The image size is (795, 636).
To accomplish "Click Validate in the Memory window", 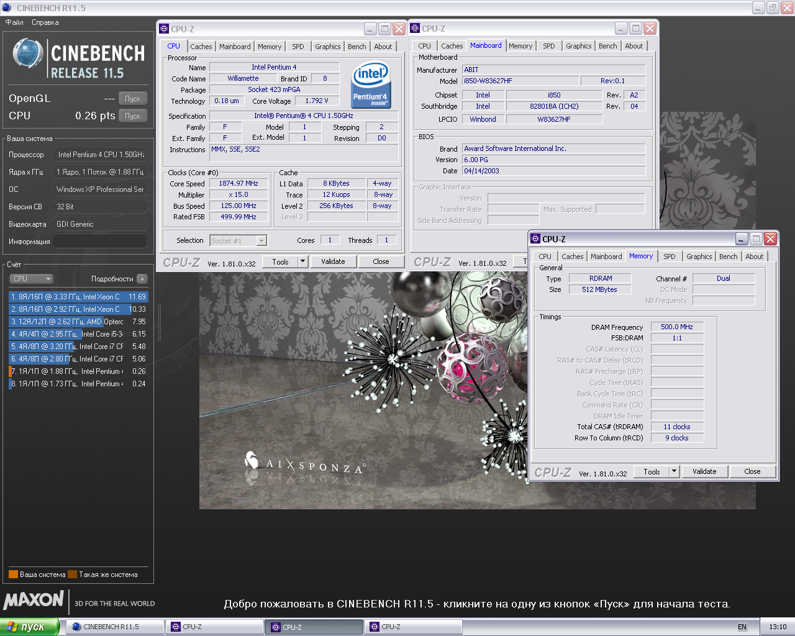I will click(x=704, y=471).
